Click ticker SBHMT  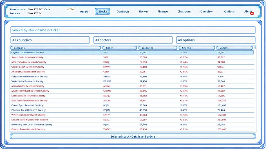click(107, 91)
